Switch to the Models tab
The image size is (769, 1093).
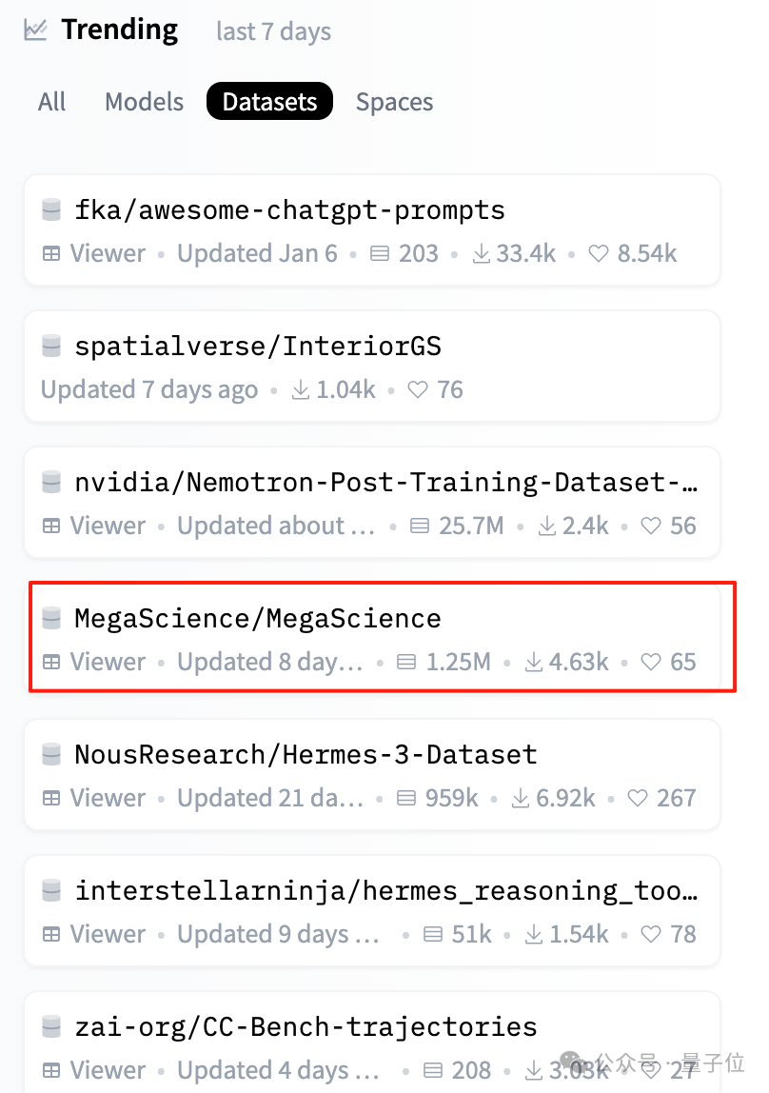[145, 102]
